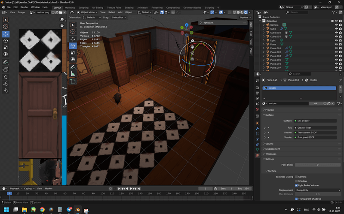Click the Mix Shader surface button
Screen dimensions: 344x214
point(315,121)
